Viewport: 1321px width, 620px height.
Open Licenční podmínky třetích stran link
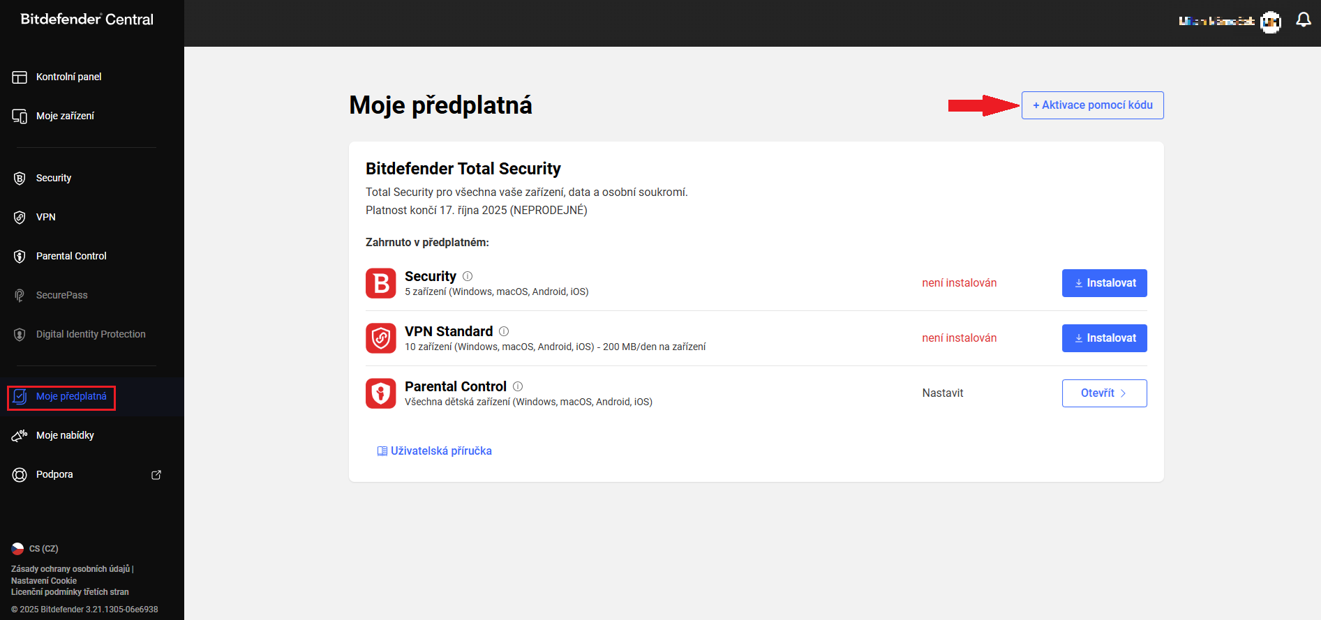pyautogui.click(x=70, y=592)
